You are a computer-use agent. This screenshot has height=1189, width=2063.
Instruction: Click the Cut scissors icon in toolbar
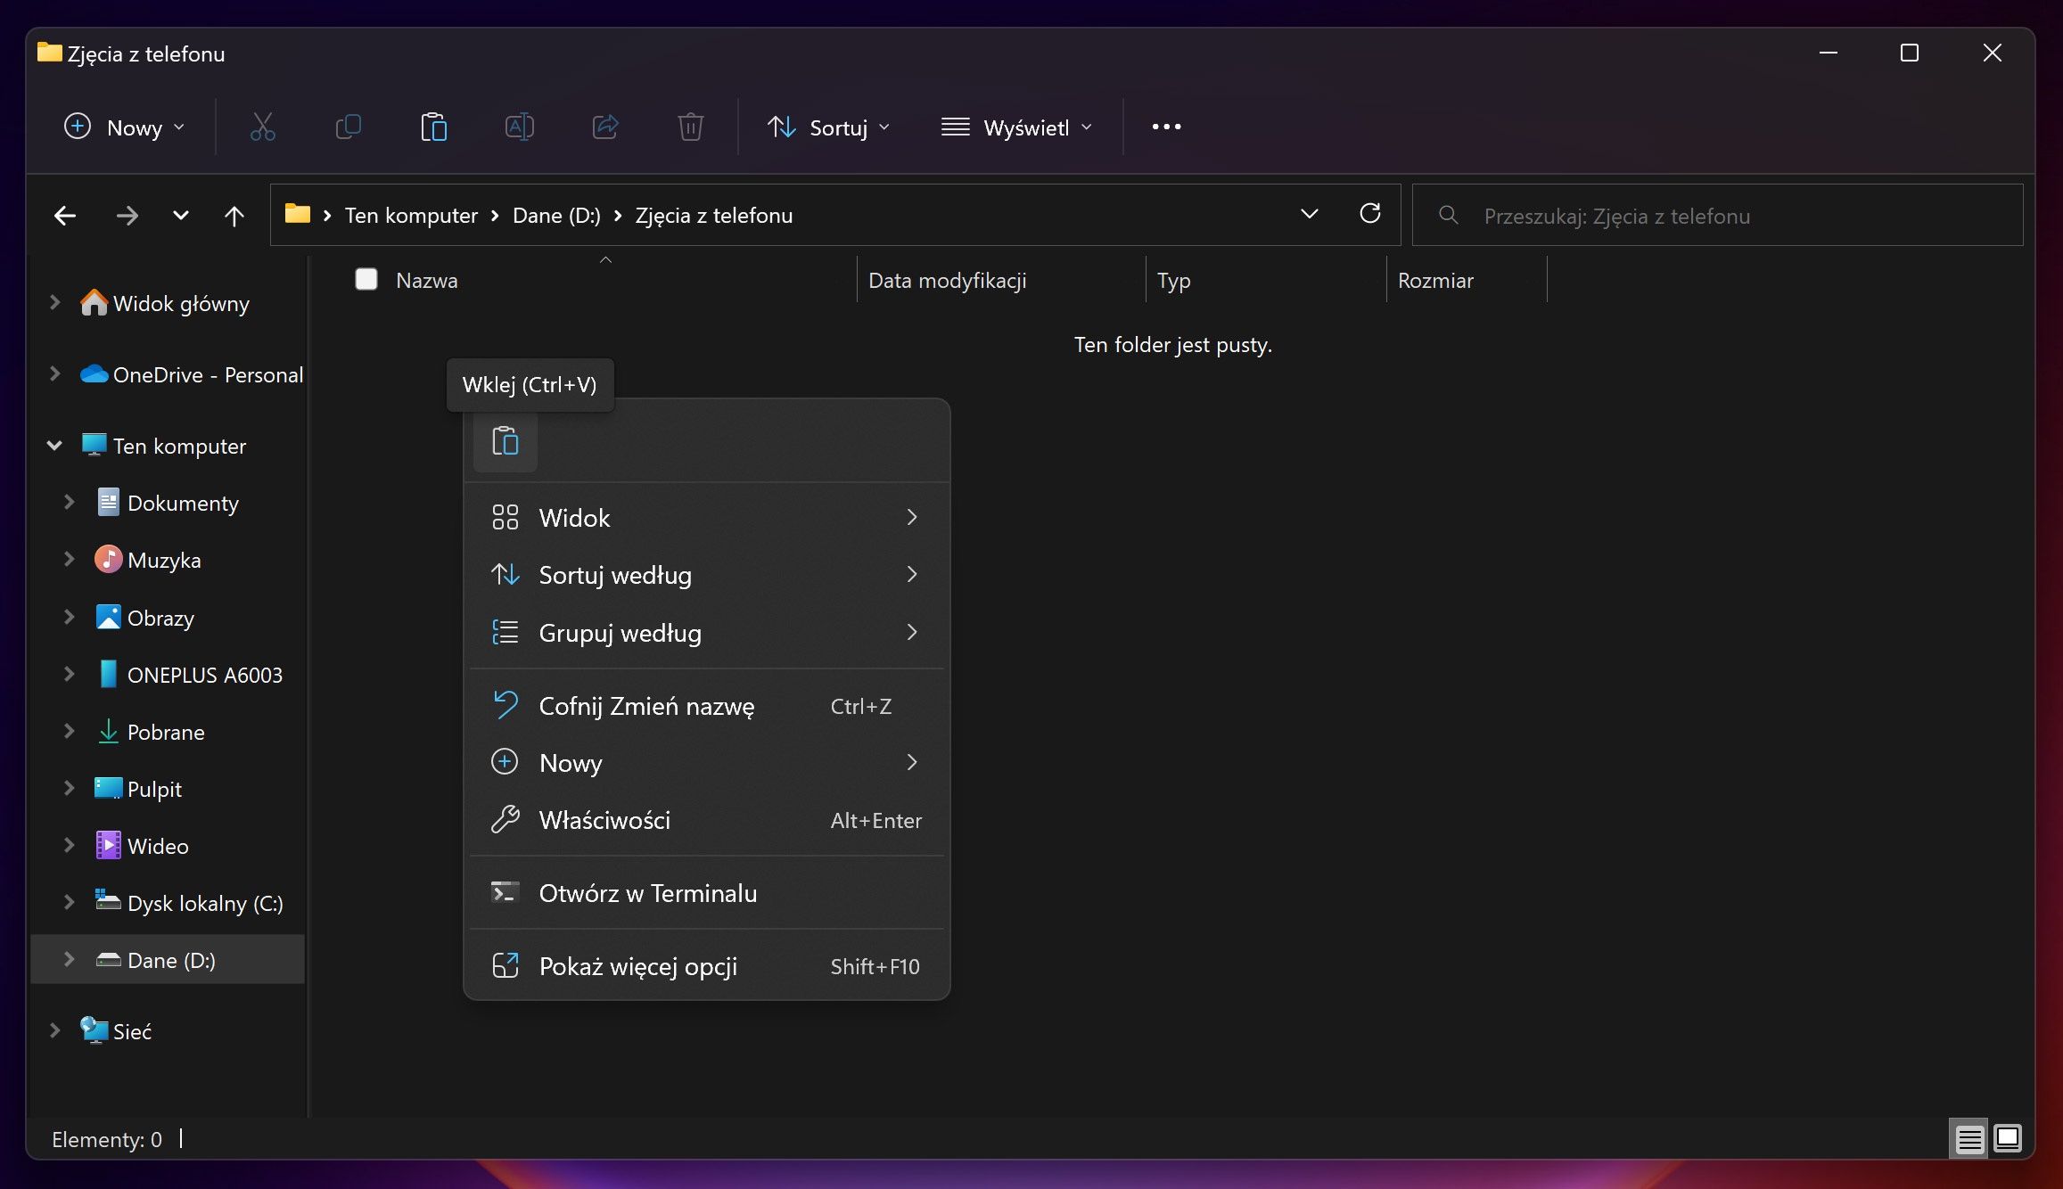click(x=262, y=127)
